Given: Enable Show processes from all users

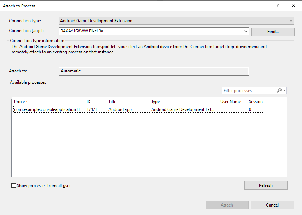Looking at the screenshot, I should click(14, 185).
